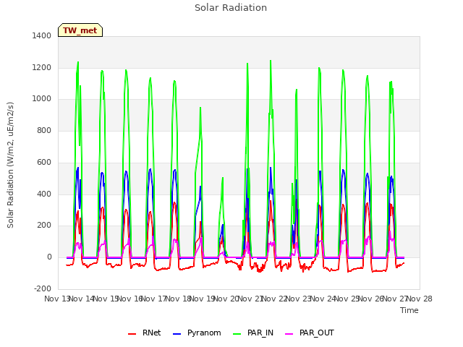Click the Nov 24 x-axis tick label

coord(323,299)
